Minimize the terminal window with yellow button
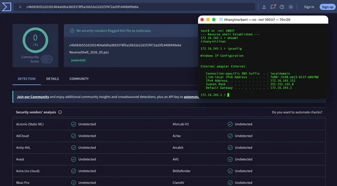The height and width of the screenshot is (186, 337). click(208, 20)
